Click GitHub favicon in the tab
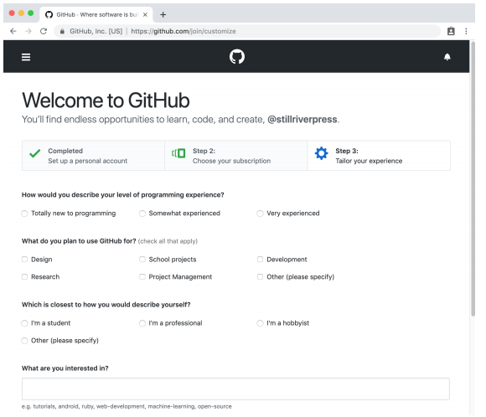486x417 pixels. pyautogui.click(x=49, y=14)
